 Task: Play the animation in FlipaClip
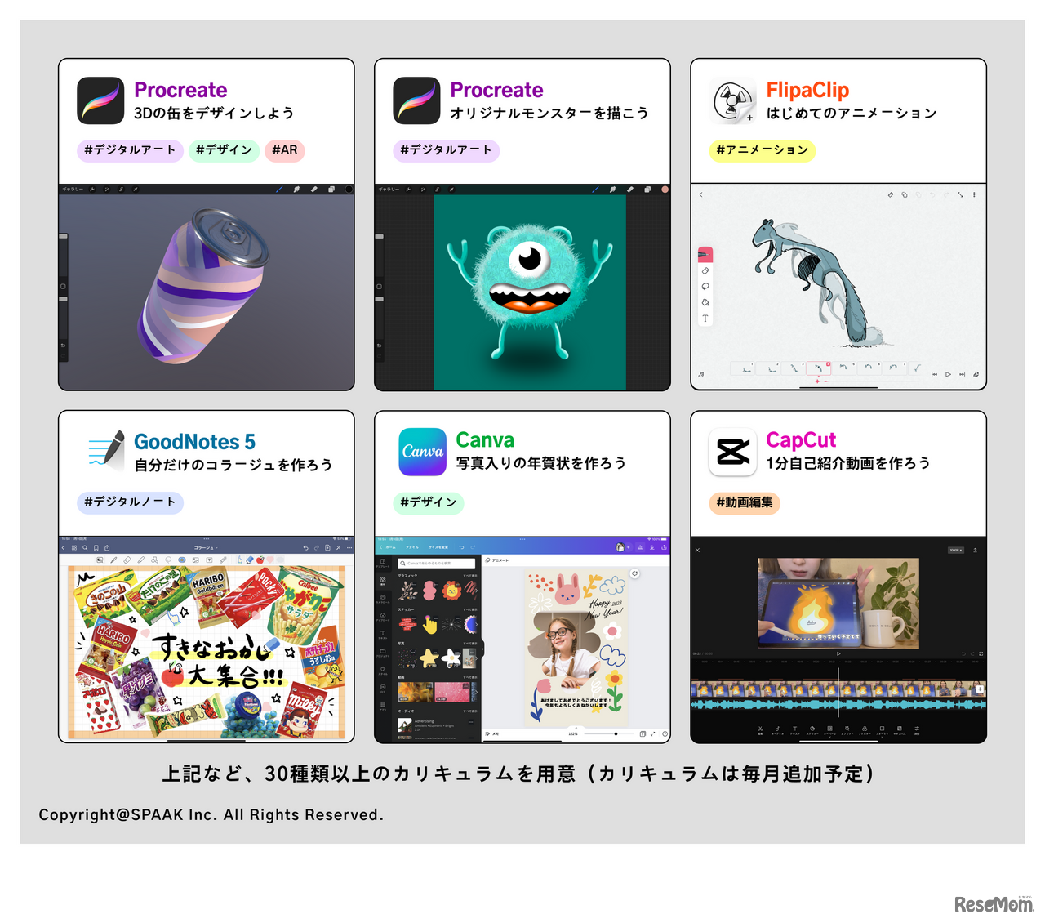[x=948, y=374]
